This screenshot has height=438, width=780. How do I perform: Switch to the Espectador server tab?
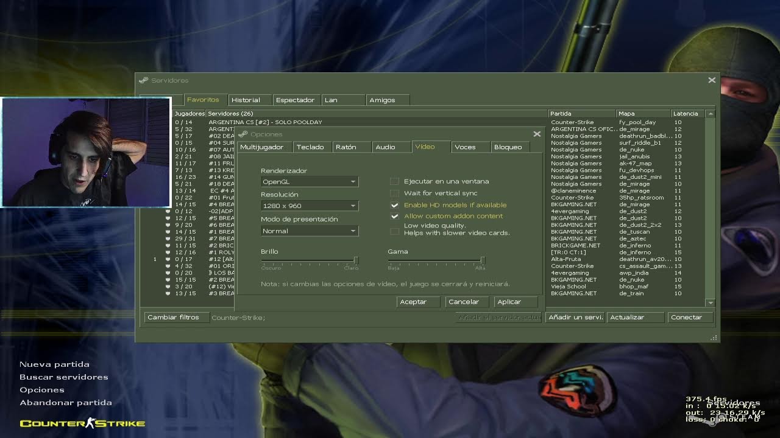(297, 100)
